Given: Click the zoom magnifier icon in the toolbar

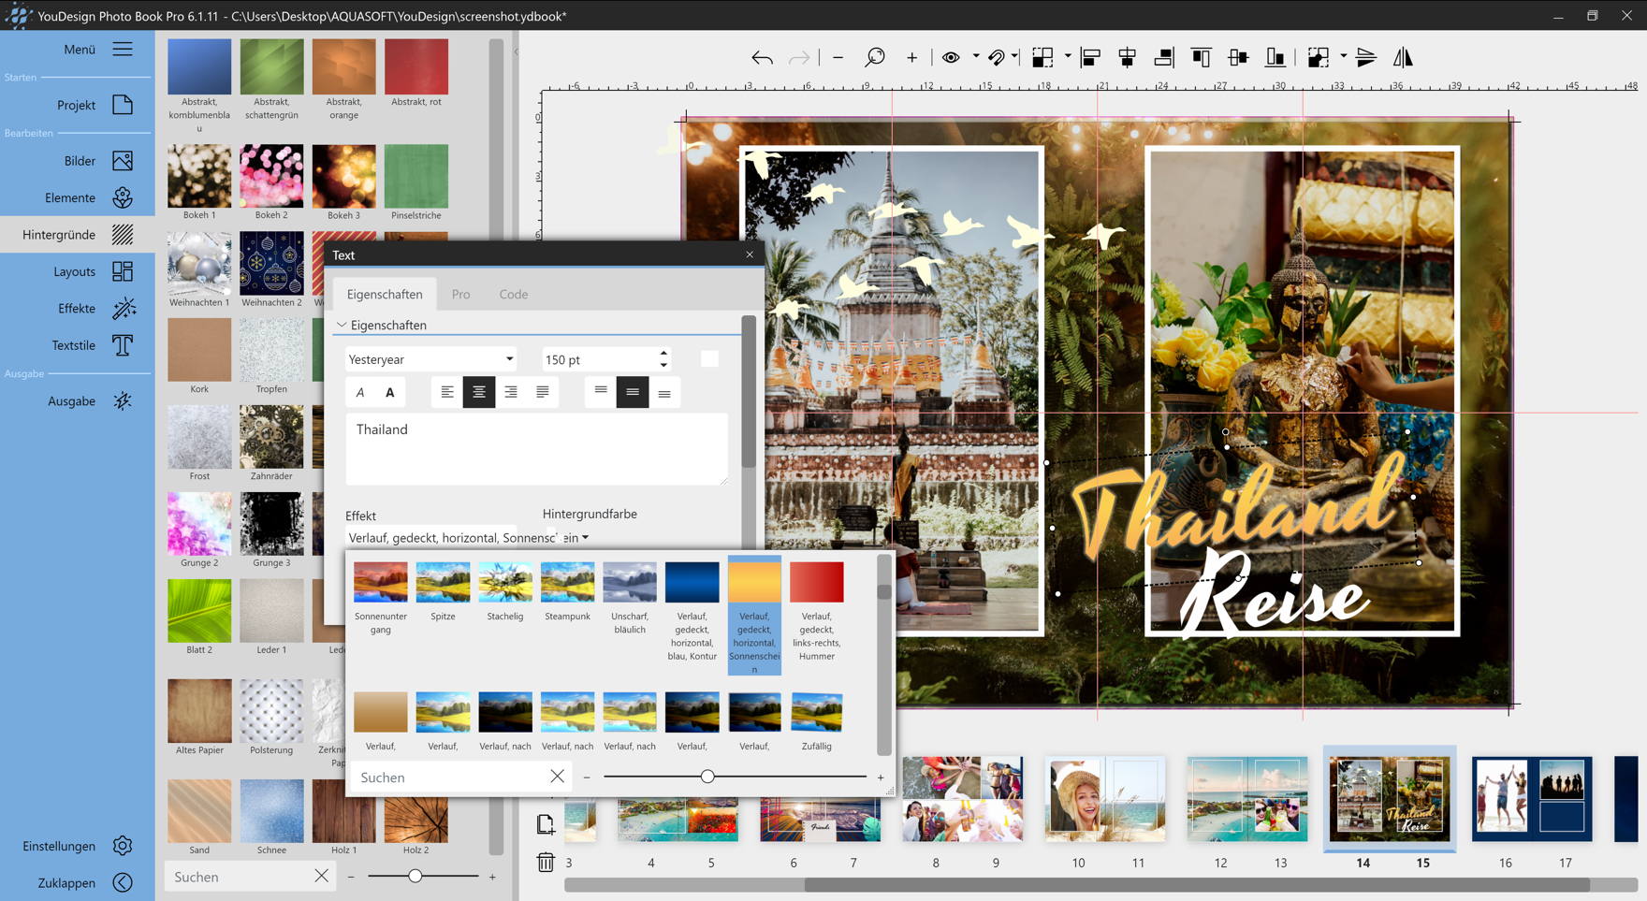Looking at the screenshot, I should (874, 58).
